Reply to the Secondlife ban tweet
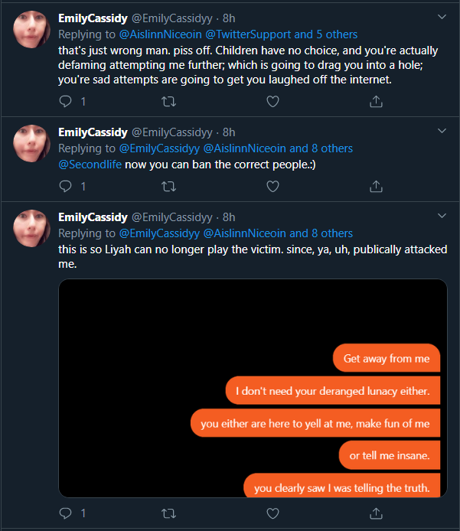The image size is (460, 531). pyautogui.click(x=66, y=186)
